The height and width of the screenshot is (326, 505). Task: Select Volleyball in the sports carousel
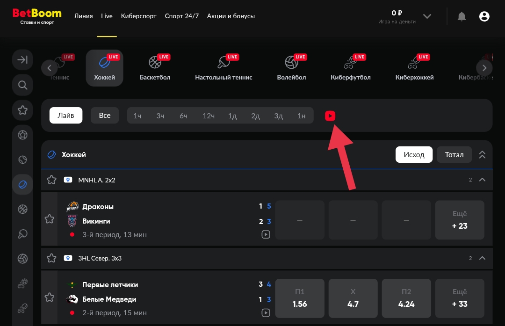291,68
